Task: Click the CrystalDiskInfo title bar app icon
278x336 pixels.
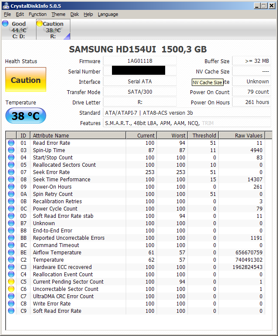Action: (6, 6)
